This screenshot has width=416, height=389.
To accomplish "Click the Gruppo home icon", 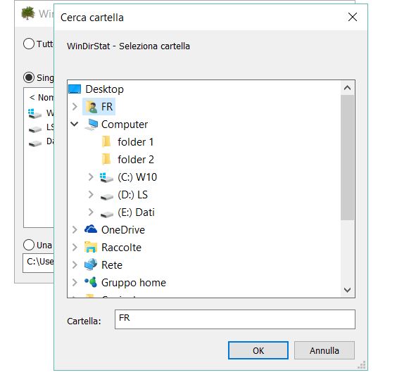I will coord(91,282).
